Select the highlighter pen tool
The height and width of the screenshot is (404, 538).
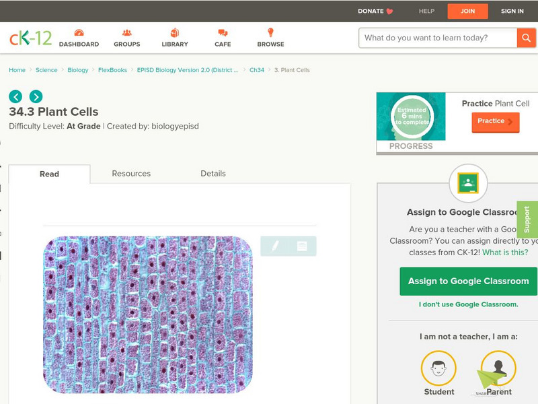[274, 246]
